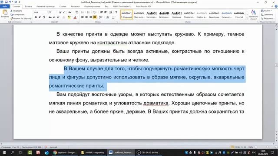Click the Decrease Indent icon
Screen dimensions: 278x156
coord(101,12)
